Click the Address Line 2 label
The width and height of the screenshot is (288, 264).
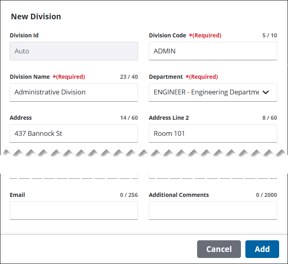(x=169, y=118)
